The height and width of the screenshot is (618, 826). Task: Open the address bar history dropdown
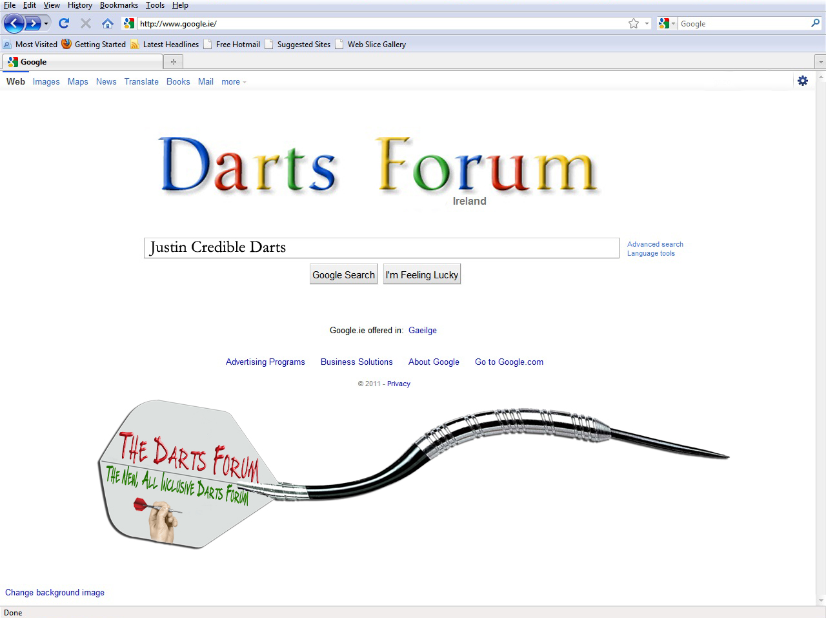[x=647, y=24]
